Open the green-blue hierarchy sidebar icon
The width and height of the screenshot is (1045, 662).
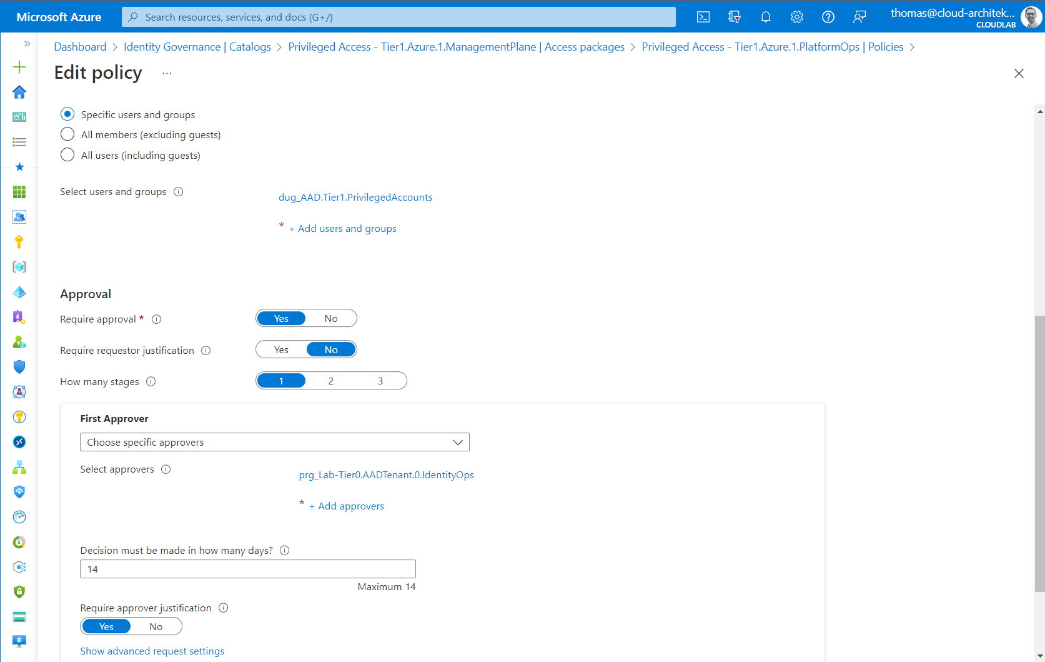pyautogui.click(x=19, y=467)
